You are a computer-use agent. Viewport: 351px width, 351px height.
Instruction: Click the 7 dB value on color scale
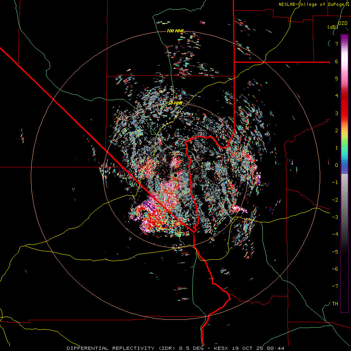click(337, 44)
